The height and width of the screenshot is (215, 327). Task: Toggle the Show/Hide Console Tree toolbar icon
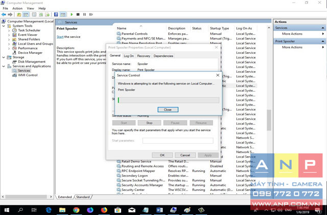click(26, 14)
